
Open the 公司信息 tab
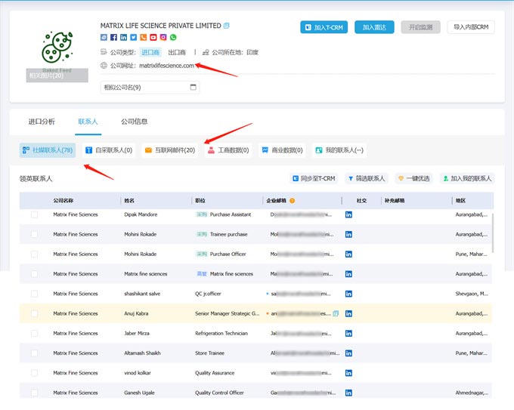click(x=134, y=122)
